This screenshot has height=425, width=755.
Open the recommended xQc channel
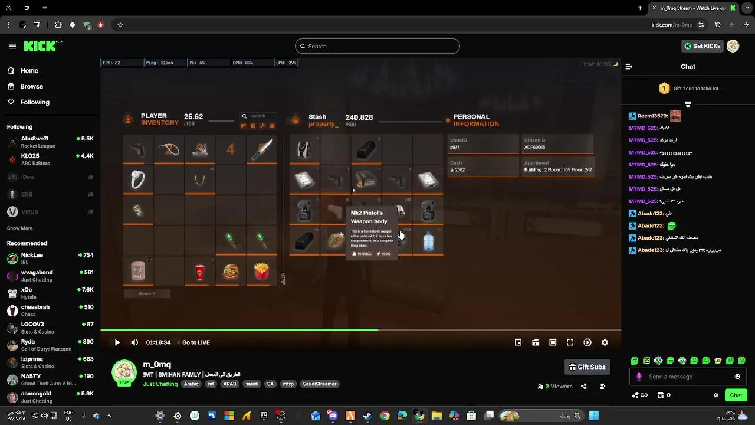[x=50, y=293]
